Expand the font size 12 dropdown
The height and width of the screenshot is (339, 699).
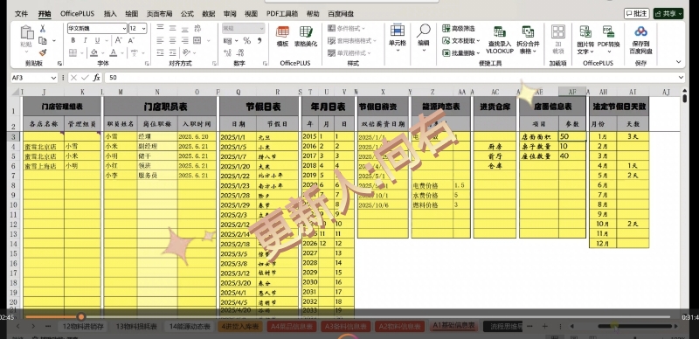143,29
